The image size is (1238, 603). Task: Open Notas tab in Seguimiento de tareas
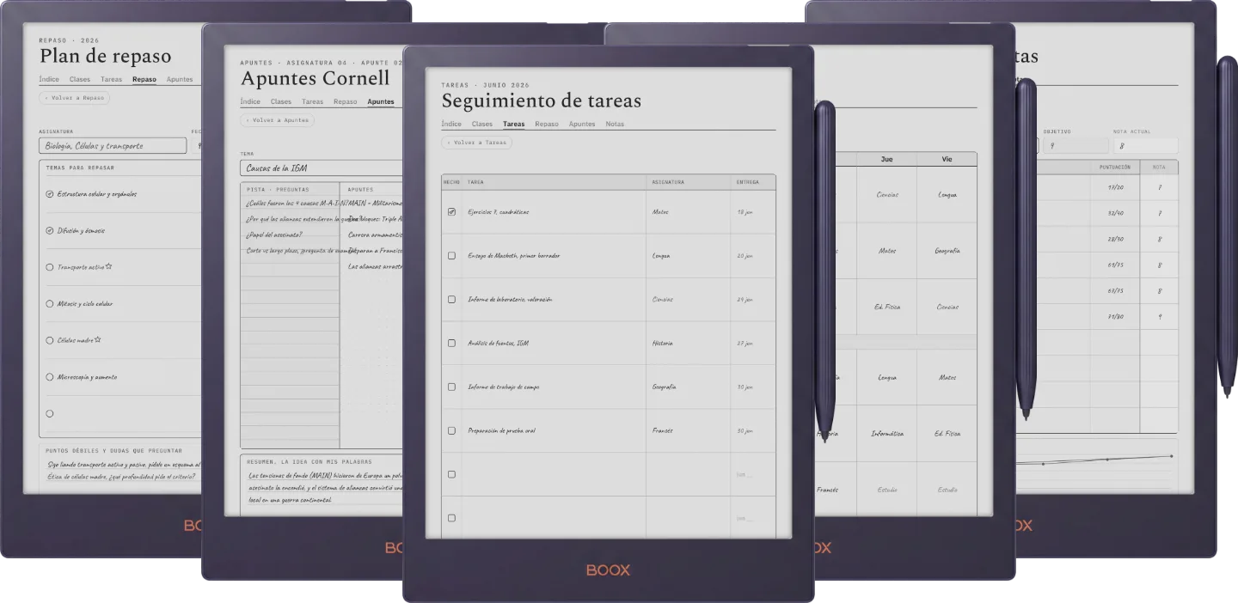tap(615, 124)
